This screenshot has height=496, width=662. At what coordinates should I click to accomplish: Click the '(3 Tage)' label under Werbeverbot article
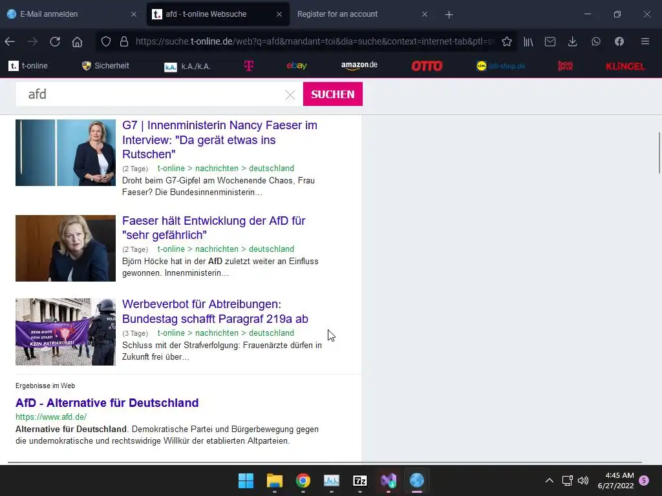[x=135, y=333]
